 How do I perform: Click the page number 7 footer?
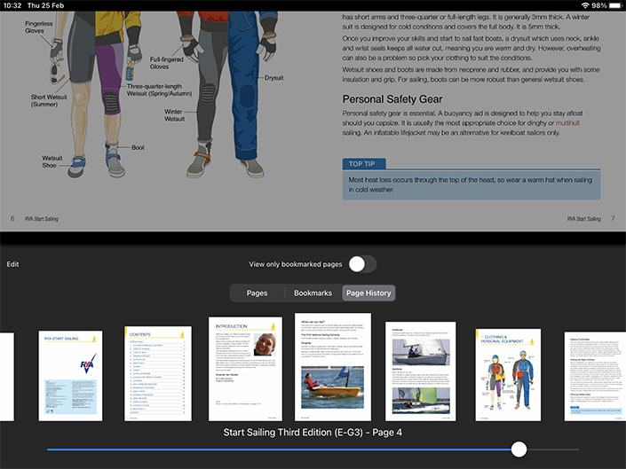point(613,218)
